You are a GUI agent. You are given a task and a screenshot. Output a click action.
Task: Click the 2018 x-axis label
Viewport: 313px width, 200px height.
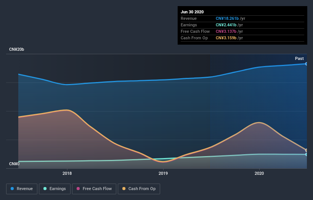[67, 173]
